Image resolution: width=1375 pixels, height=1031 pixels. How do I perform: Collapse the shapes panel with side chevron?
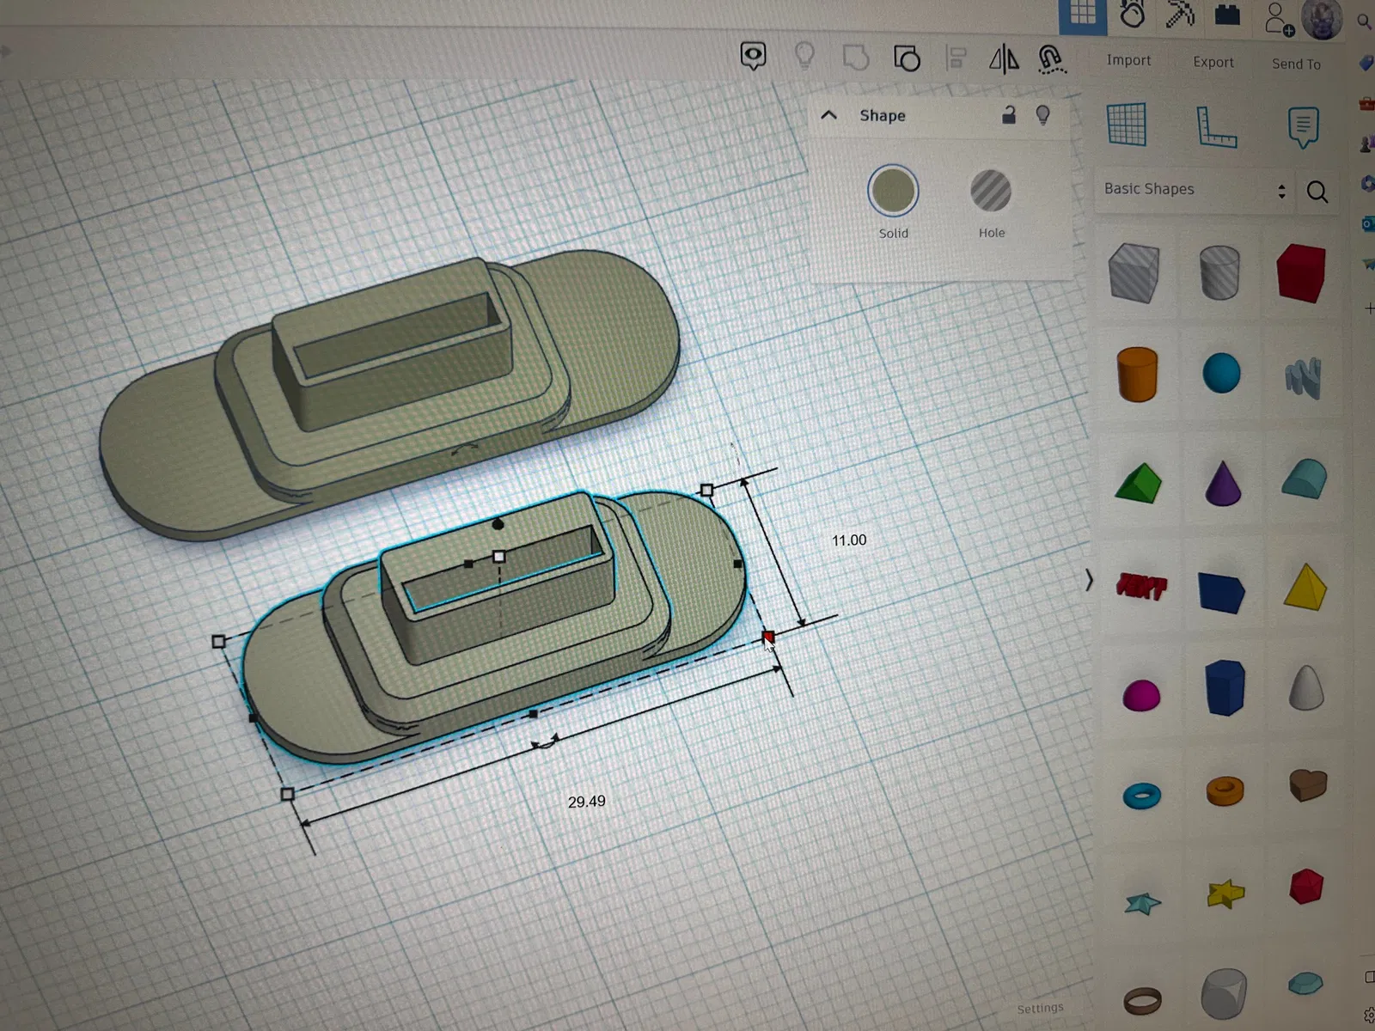click(1089, 581)
